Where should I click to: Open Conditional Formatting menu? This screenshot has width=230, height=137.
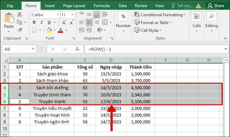(x=160, y=15)
